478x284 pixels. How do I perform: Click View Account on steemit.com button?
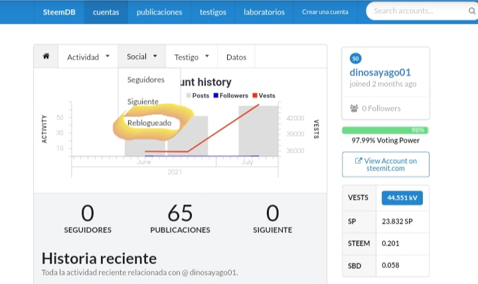point(386,165)
